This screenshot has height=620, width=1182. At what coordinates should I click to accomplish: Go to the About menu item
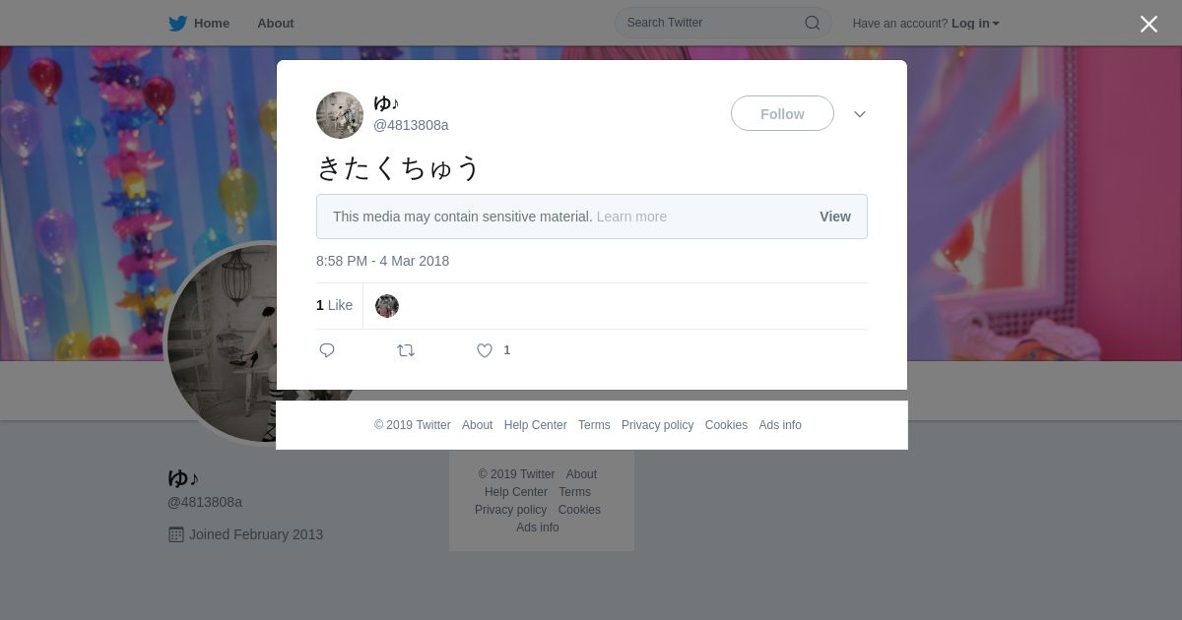point(276,24)
